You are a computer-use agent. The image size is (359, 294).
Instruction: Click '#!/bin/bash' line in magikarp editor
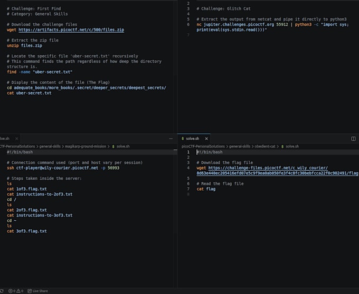pyautogui.click(x=20, y=152)
